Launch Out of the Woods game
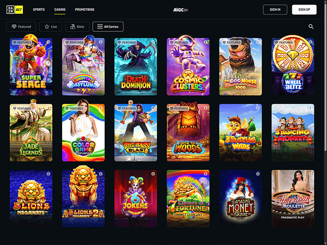 (x=188, y=133)
